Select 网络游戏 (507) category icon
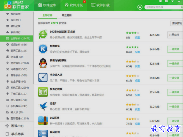 point(8,69)
